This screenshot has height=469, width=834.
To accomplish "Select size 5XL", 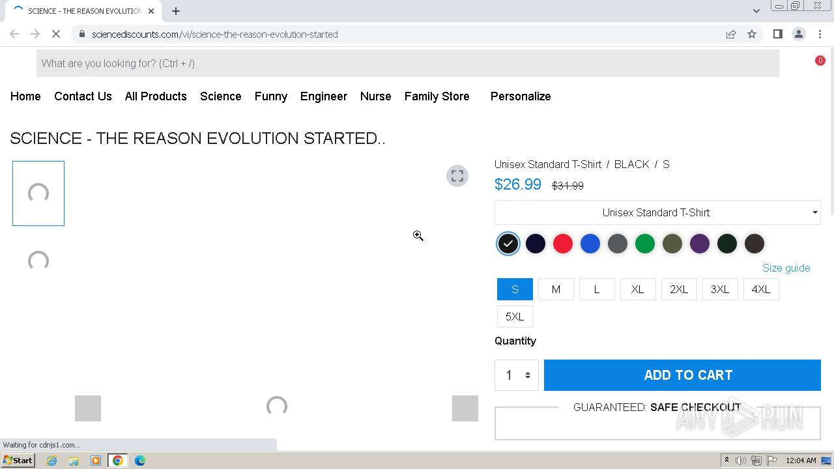I will coord(515,317).
